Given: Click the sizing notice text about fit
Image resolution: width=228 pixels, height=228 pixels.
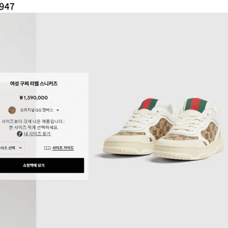Looking at the screenshot, I should (x=33, y=124).
